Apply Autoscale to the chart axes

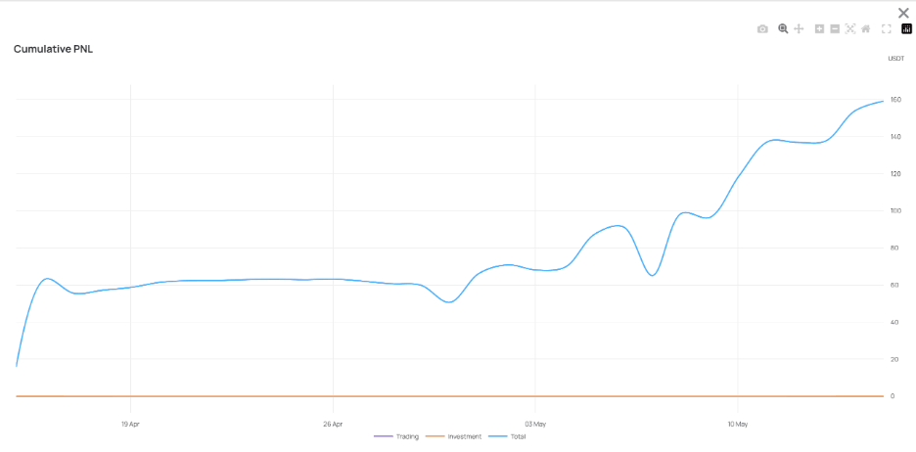[850, 28]
